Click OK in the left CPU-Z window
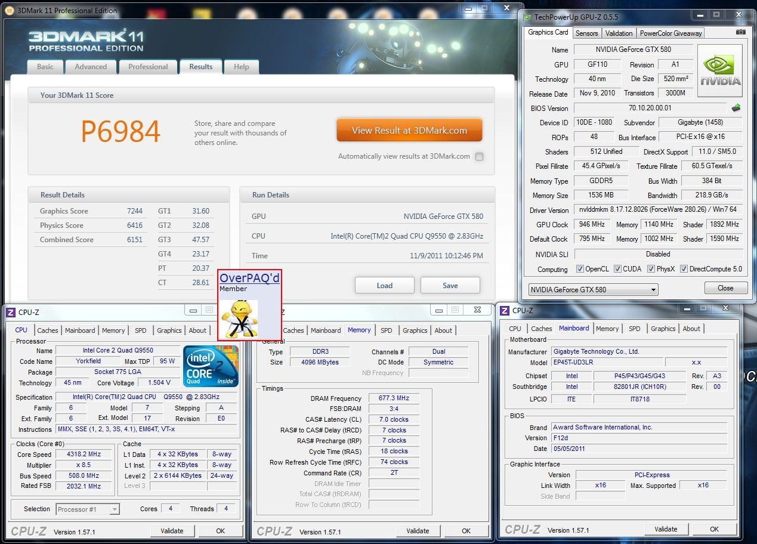 pos(220,531)
